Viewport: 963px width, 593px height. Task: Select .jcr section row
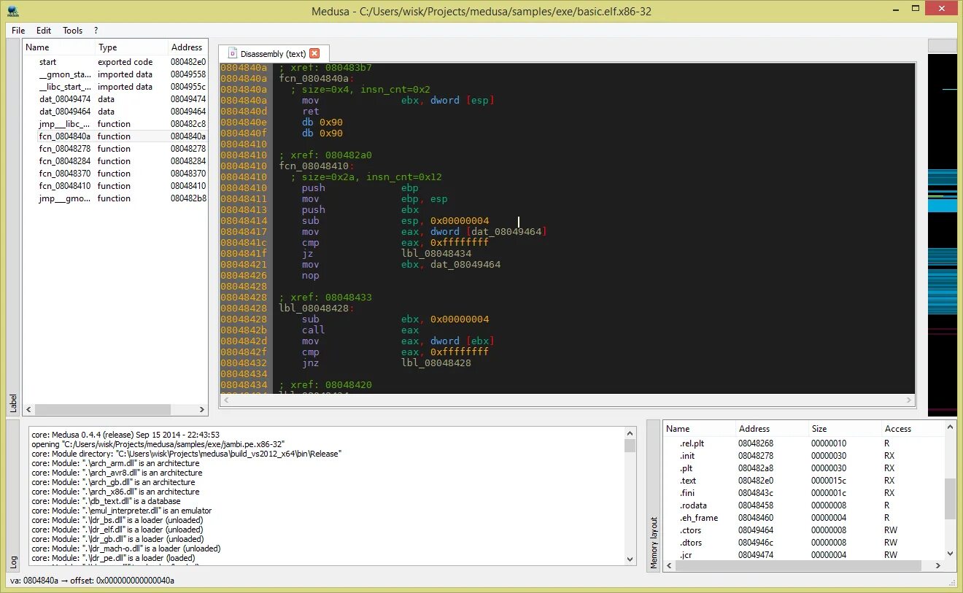[803, 555]
